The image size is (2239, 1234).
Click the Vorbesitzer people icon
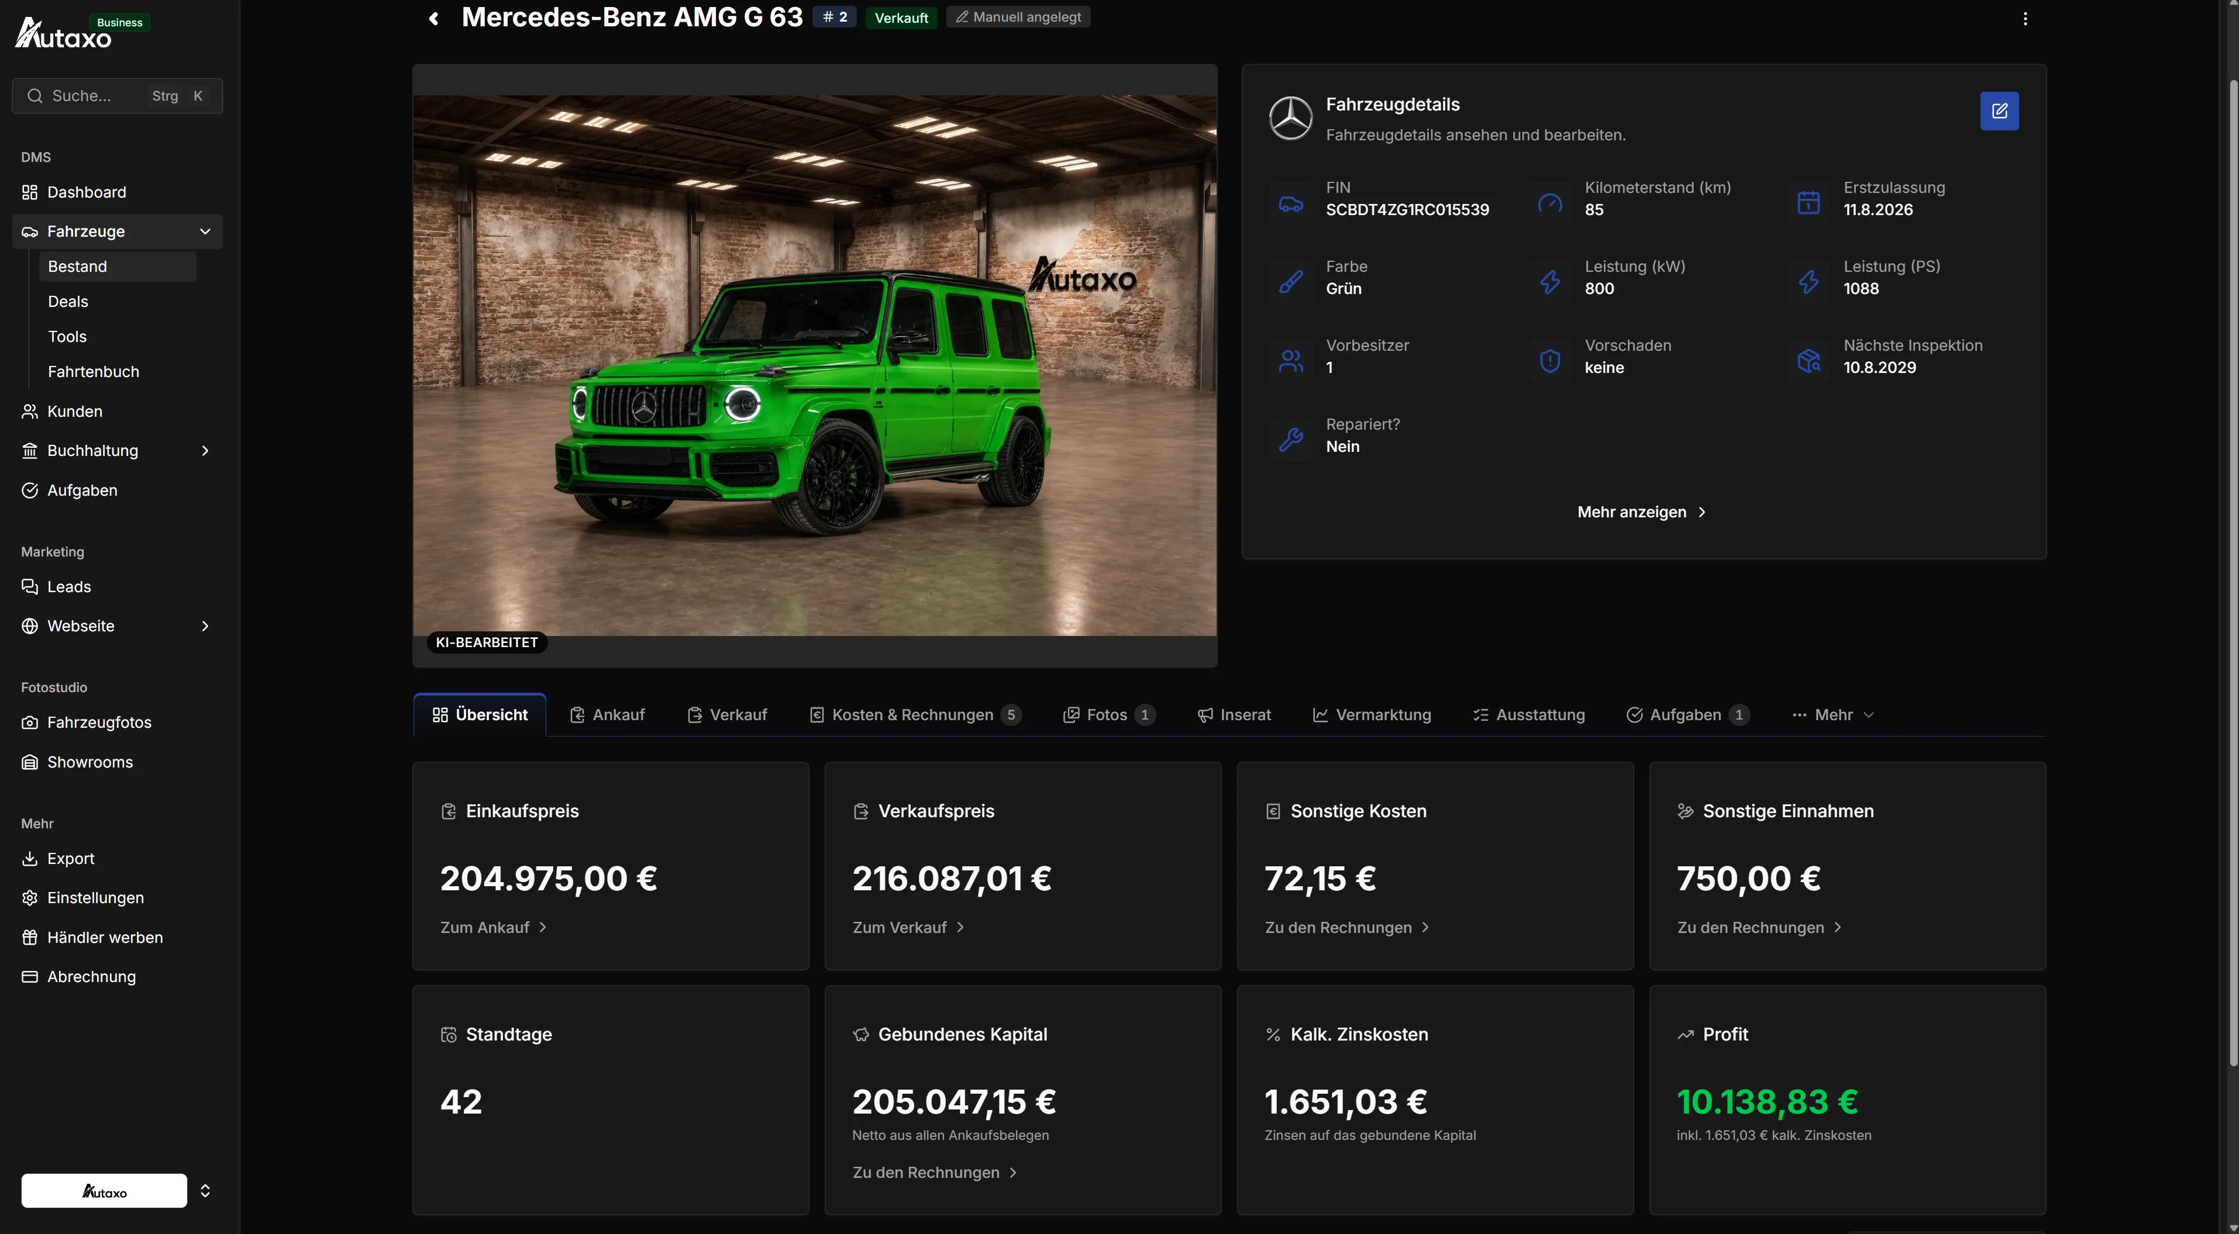[x=1291, y=361]
